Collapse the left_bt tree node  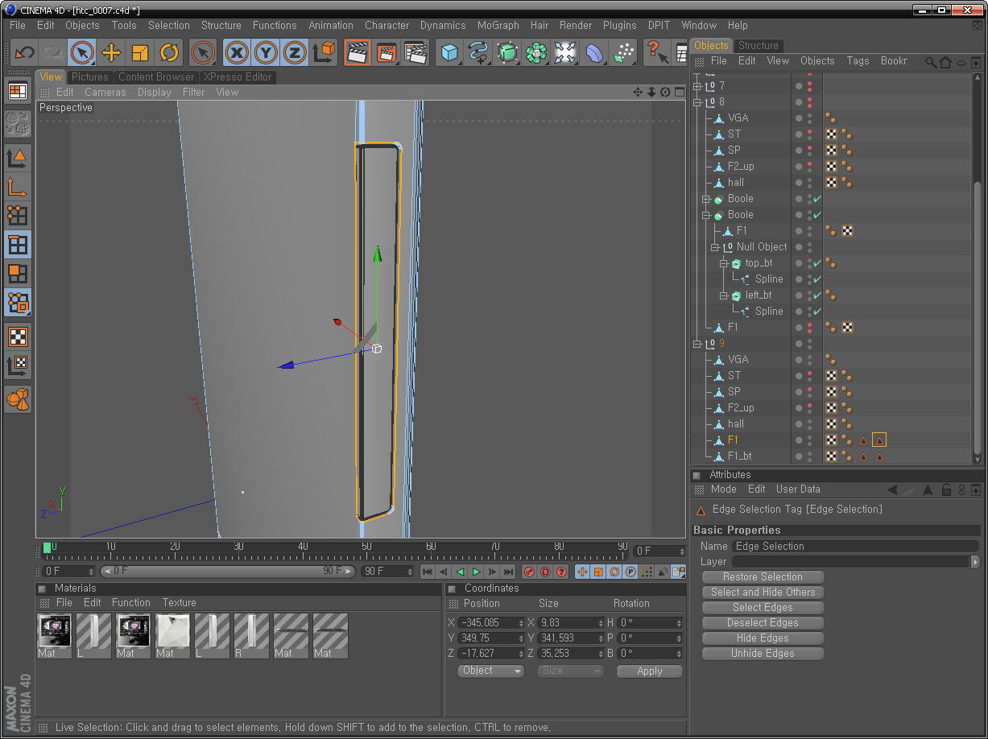tap(724, 295)
